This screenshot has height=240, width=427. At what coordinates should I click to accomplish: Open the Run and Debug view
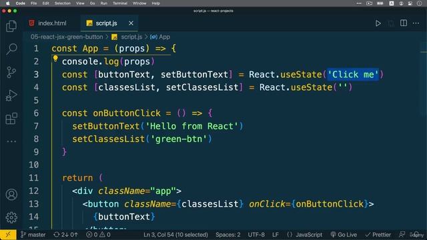click(11, 95)
